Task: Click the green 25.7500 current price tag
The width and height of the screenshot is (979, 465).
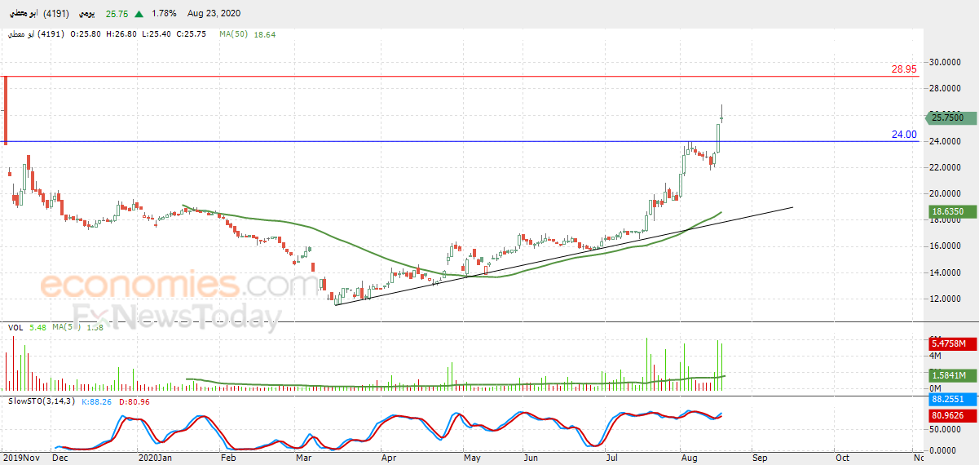Action: (x=952, y=118)
